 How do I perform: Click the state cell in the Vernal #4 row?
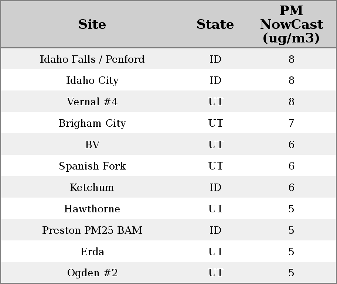click(x=215, y=102)
